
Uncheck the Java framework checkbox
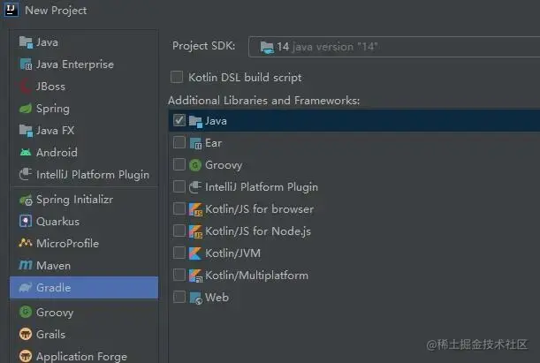pyautogui.click(x=179, y=120)
